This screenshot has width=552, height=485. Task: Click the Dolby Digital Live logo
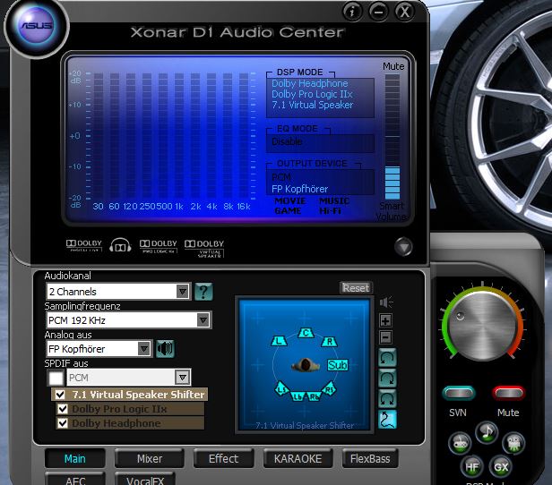84,245
